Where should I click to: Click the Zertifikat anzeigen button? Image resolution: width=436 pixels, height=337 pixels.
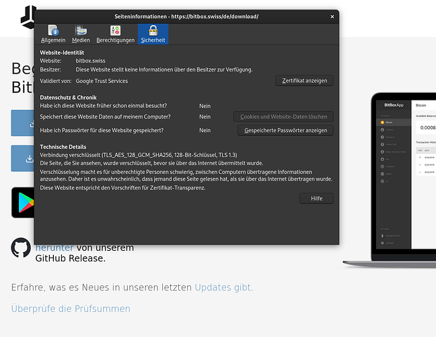pos(305,81)
